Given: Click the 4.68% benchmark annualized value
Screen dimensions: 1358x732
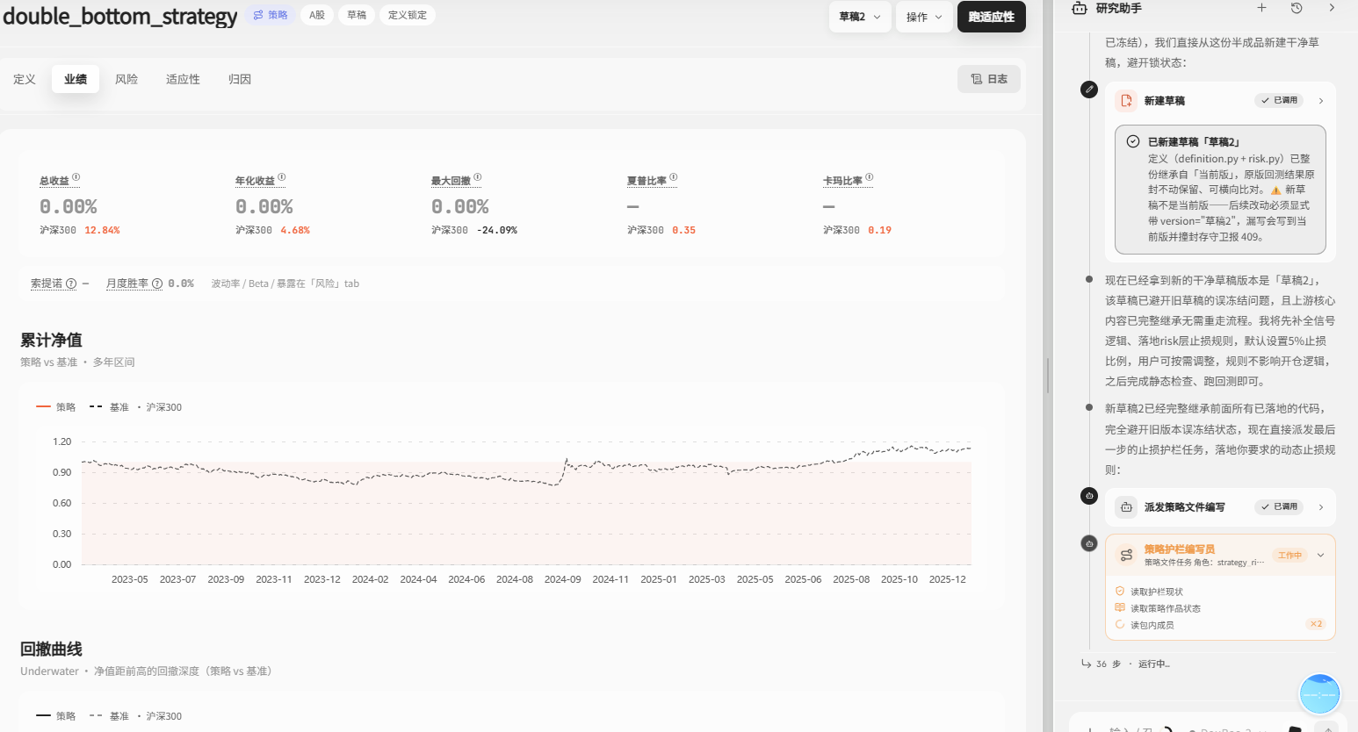Looking at the screenshot, I should (295, 230).
